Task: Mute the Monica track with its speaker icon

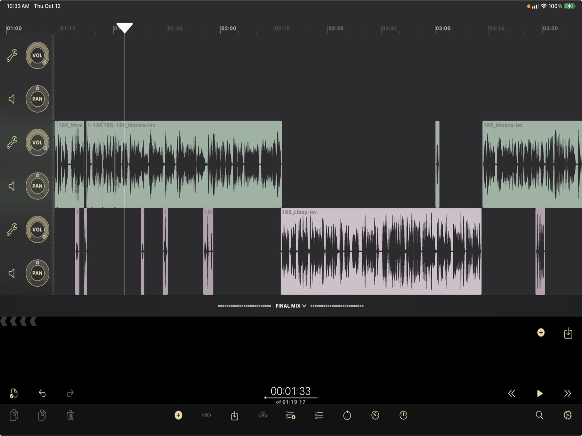Action: point(11,186)
